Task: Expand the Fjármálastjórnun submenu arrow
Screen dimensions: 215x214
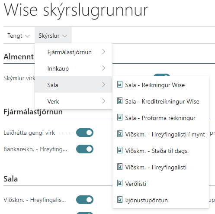Action: coord(103,52)
